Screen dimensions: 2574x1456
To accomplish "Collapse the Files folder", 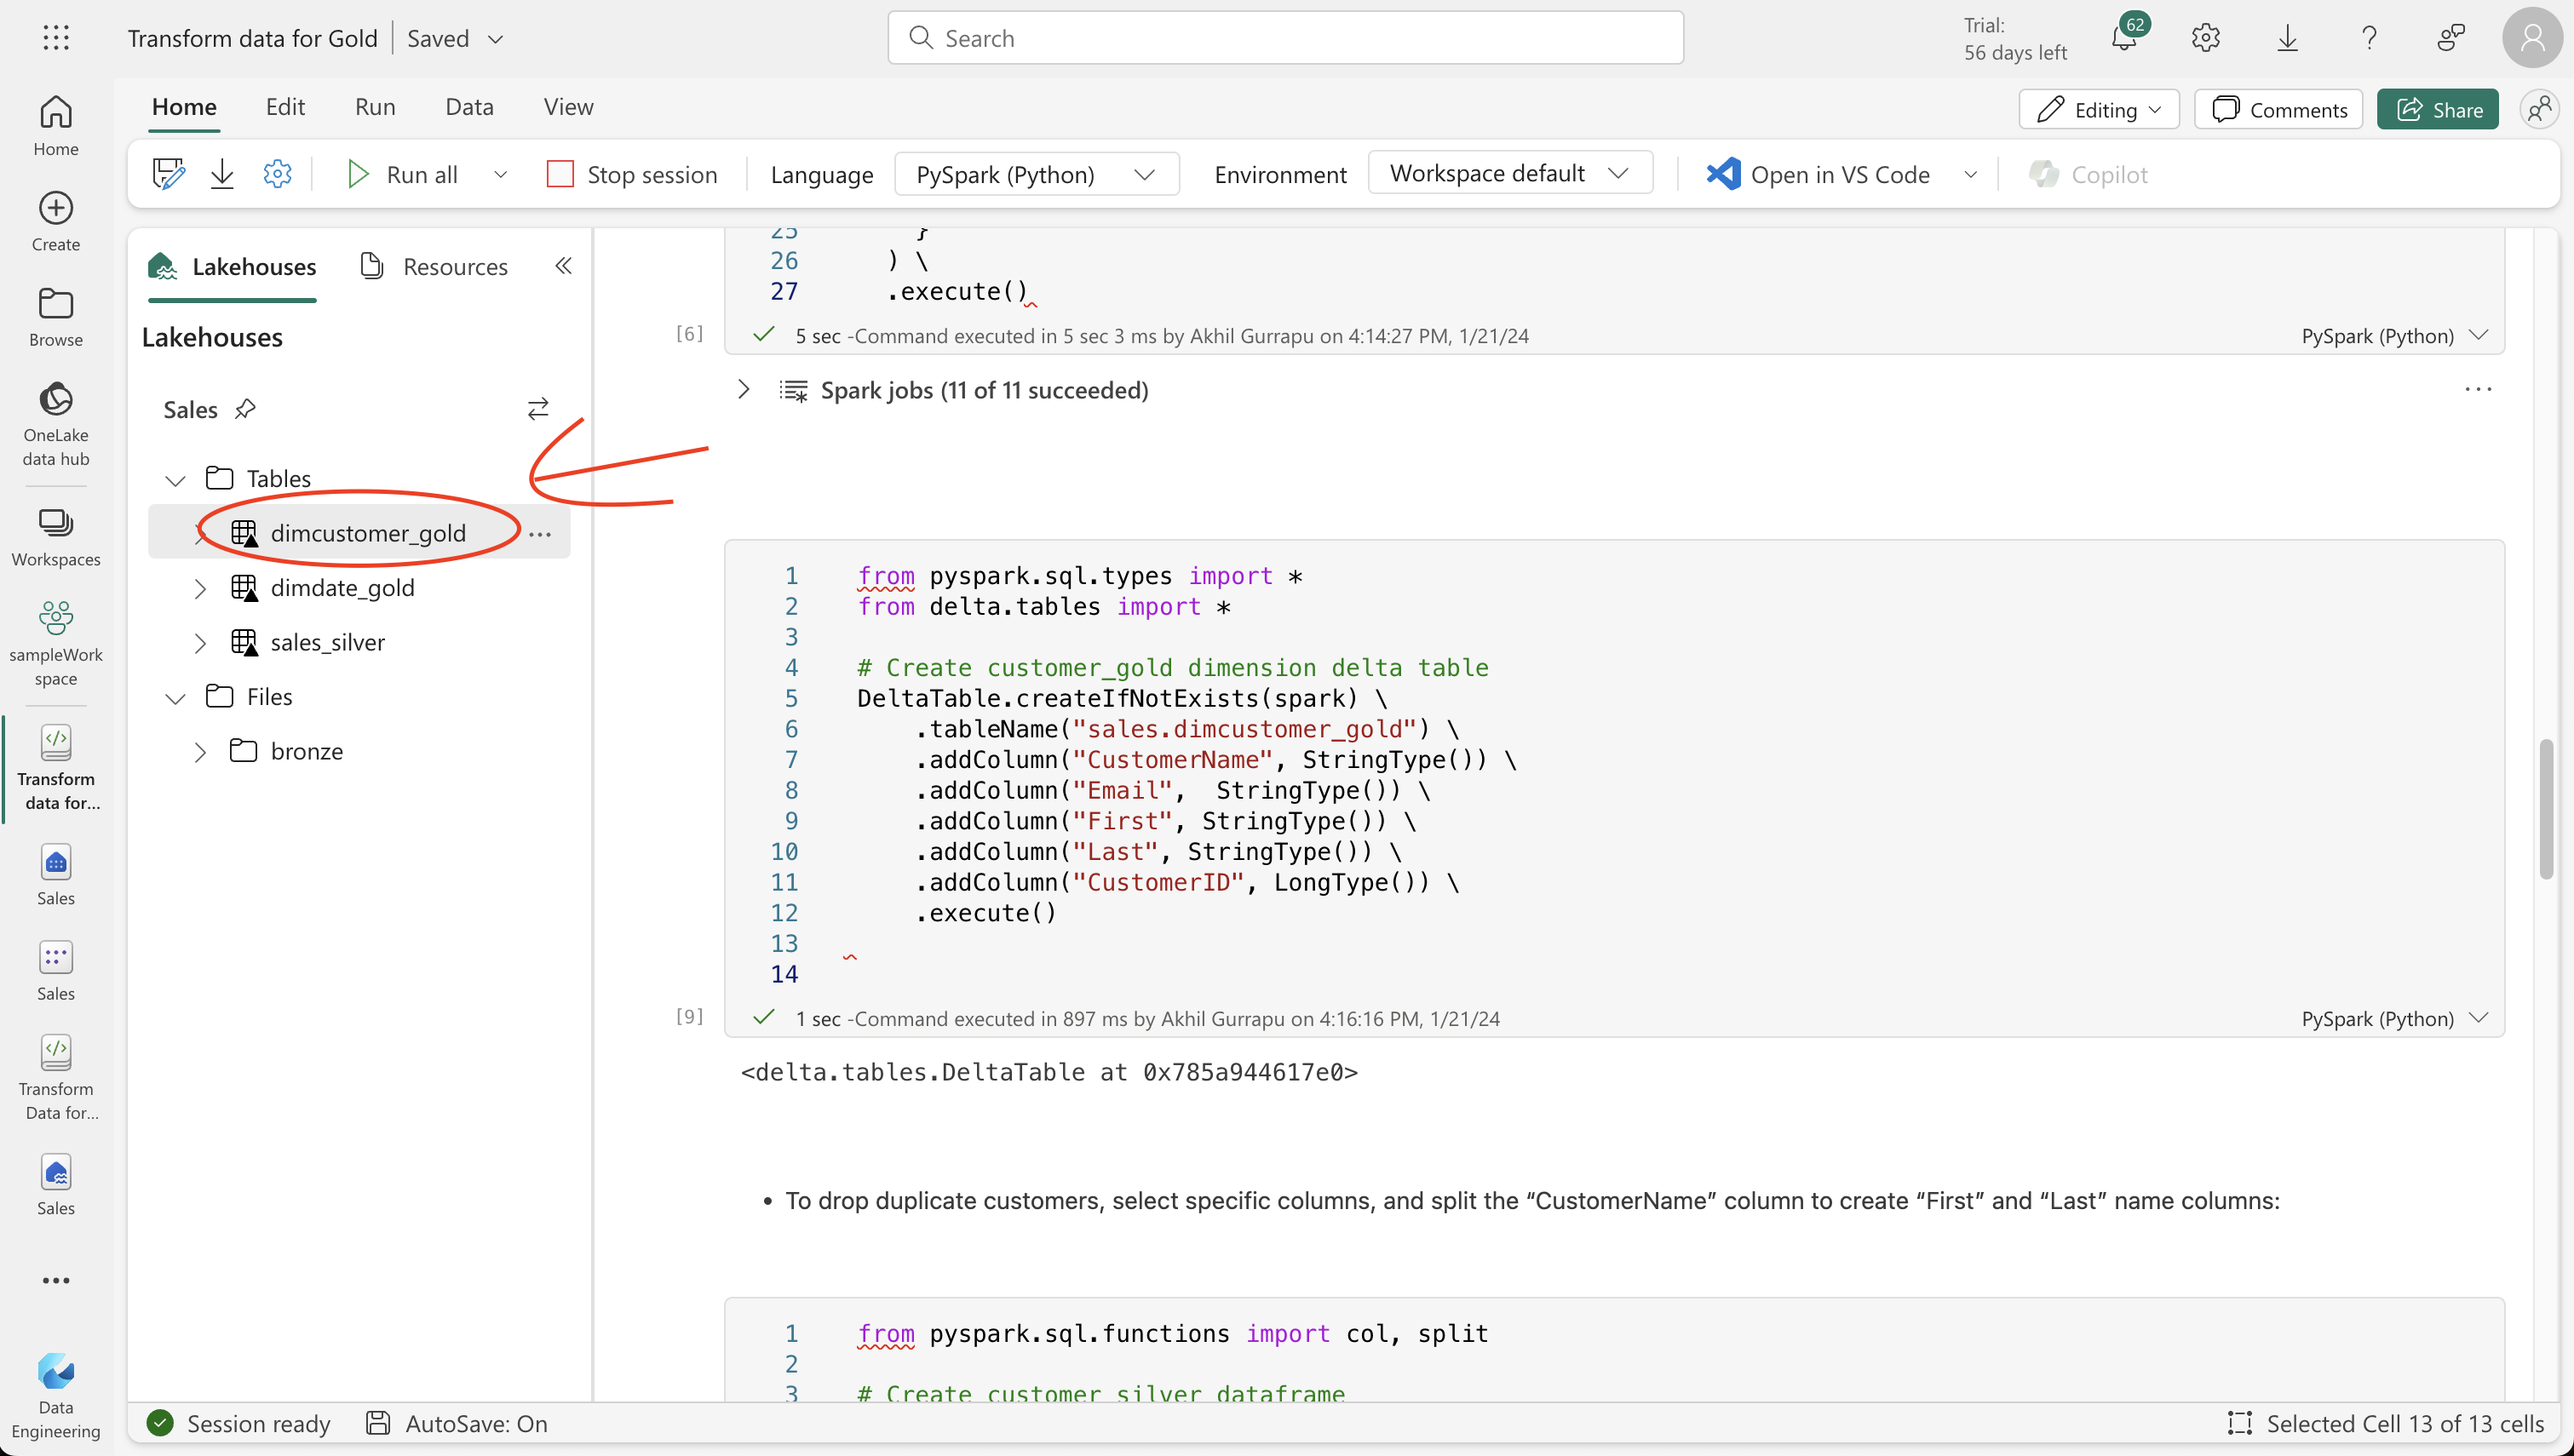I will 176,698.
